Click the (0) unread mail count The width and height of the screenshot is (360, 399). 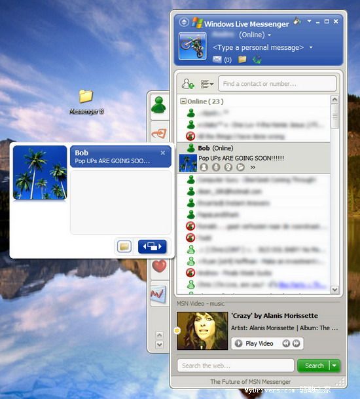228,60
